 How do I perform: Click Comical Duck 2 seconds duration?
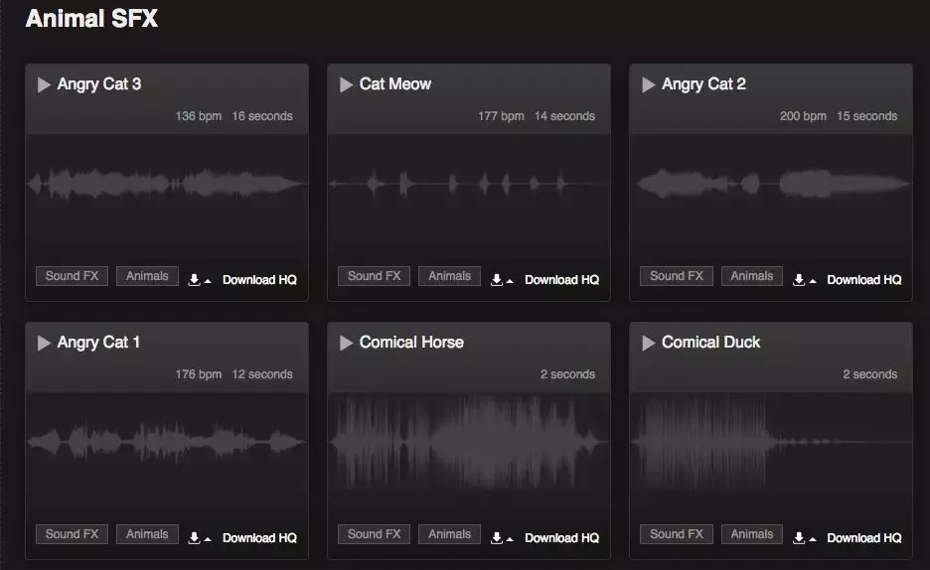click(870, 374)
